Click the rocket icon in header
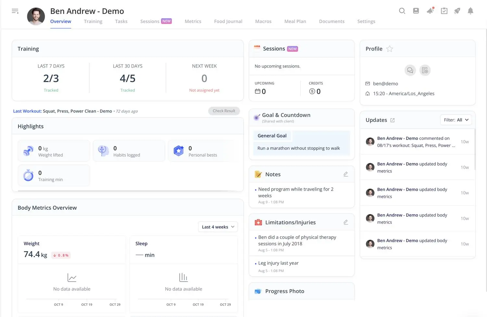Image resolution: width=487 pixels, height=317 pixels. [457, 11]
